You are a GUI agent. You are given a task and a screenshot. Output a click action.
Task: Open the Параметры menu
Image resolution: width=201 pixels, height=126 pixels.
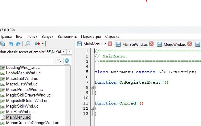tap(91, 36)
